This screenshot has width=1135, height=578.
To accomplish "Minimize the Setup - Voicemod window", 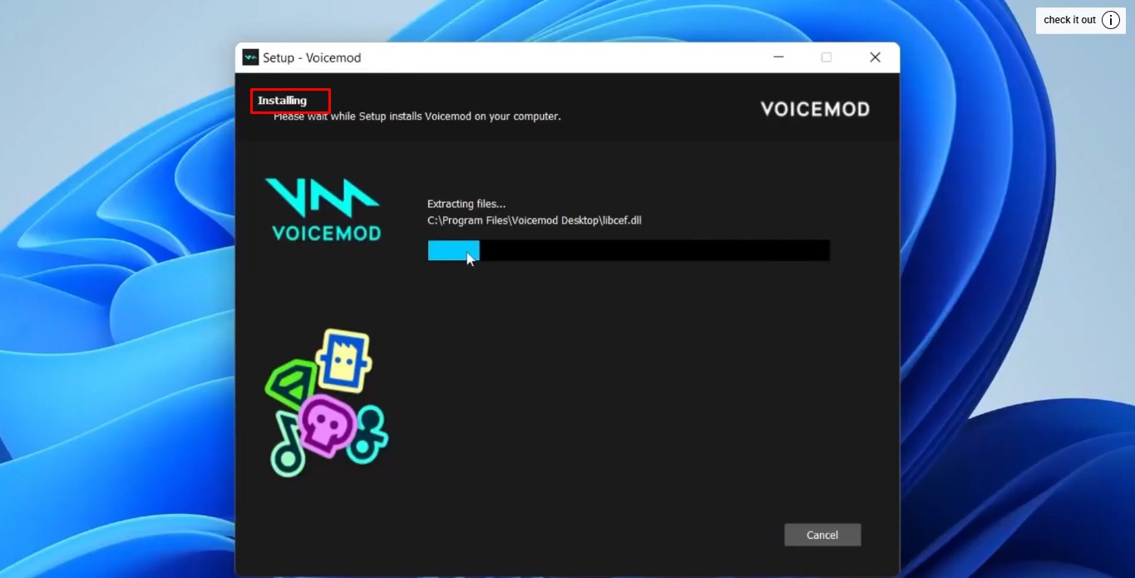I will point(778,57).
